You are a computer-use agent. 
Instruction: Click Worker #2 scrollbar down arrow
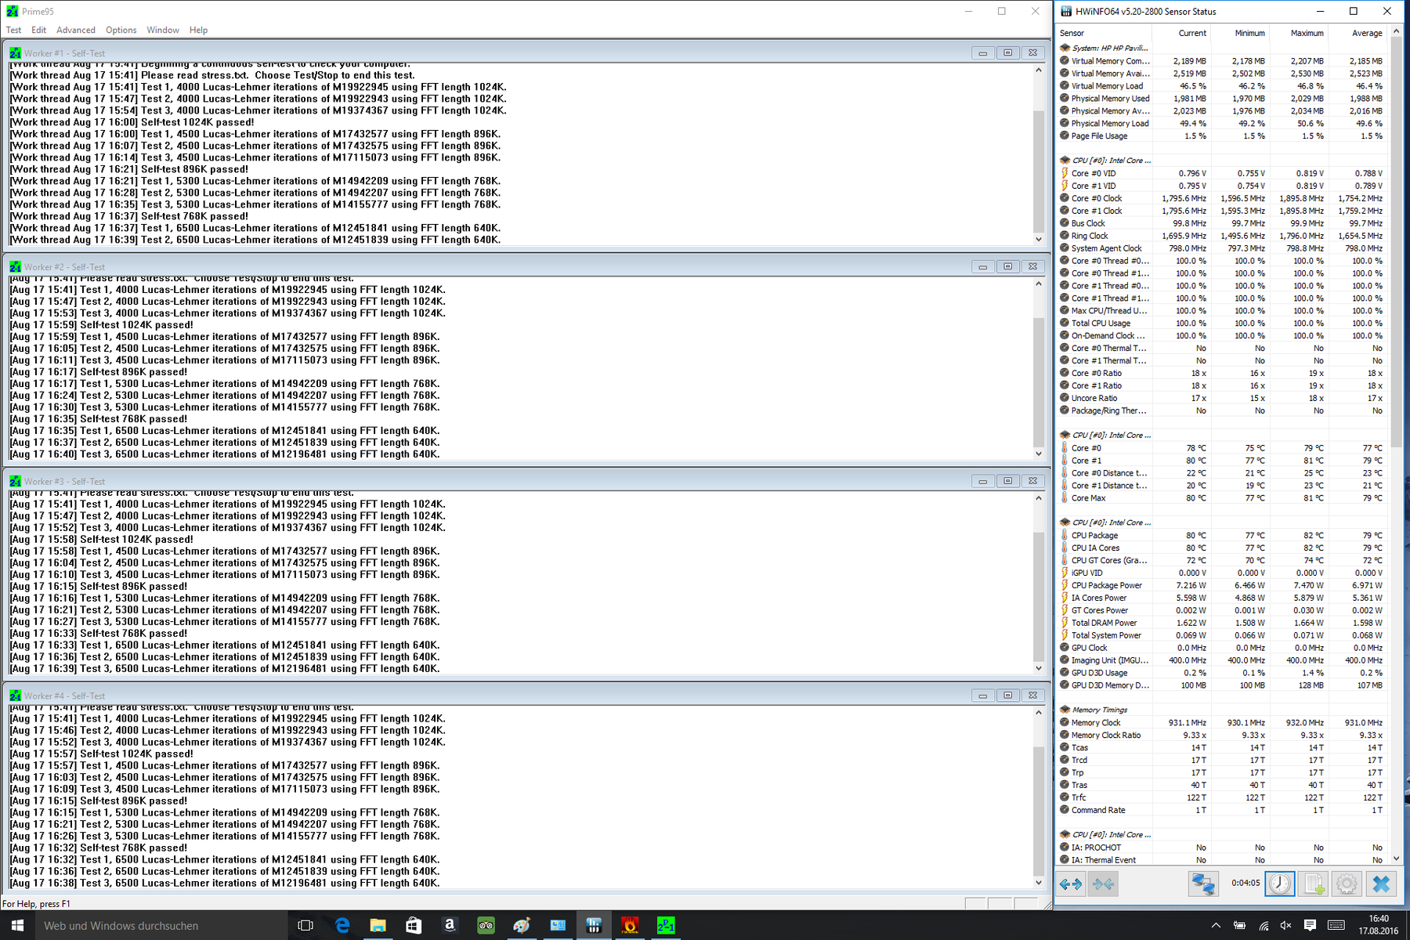(x=1039, y=454)
